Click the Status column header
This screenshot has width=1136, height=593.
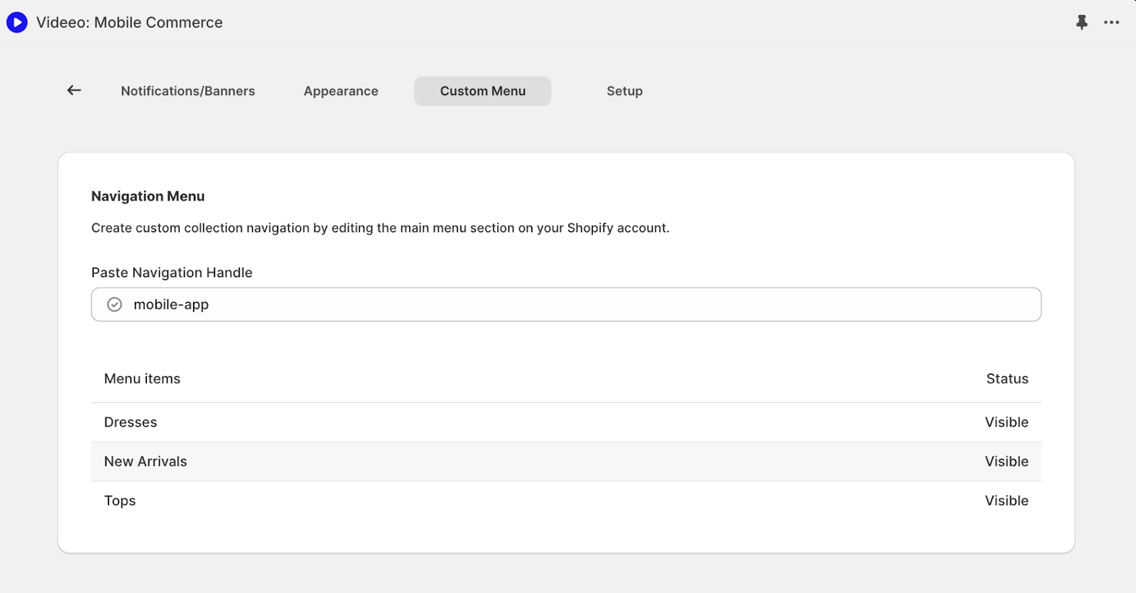(1007, 379)
